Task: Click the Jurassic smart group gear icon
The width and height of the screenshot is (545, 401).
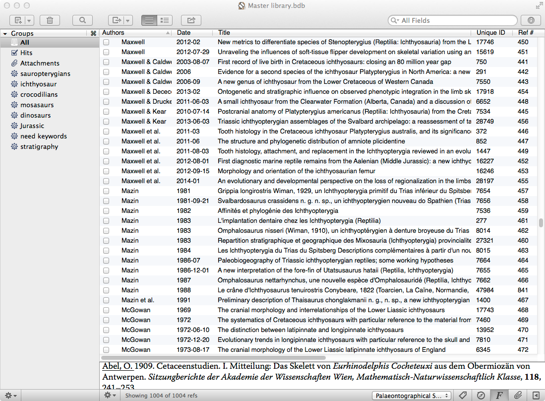Action: click(14, 126)
